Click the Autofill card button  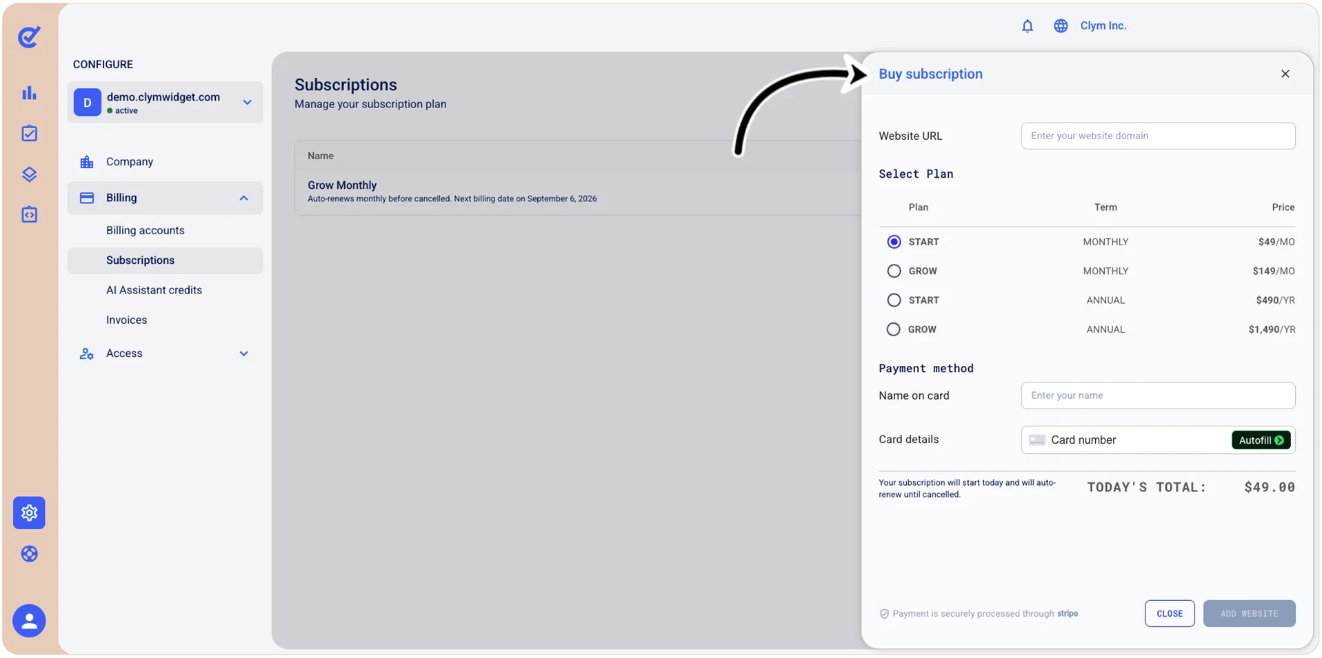[1261, 440]
